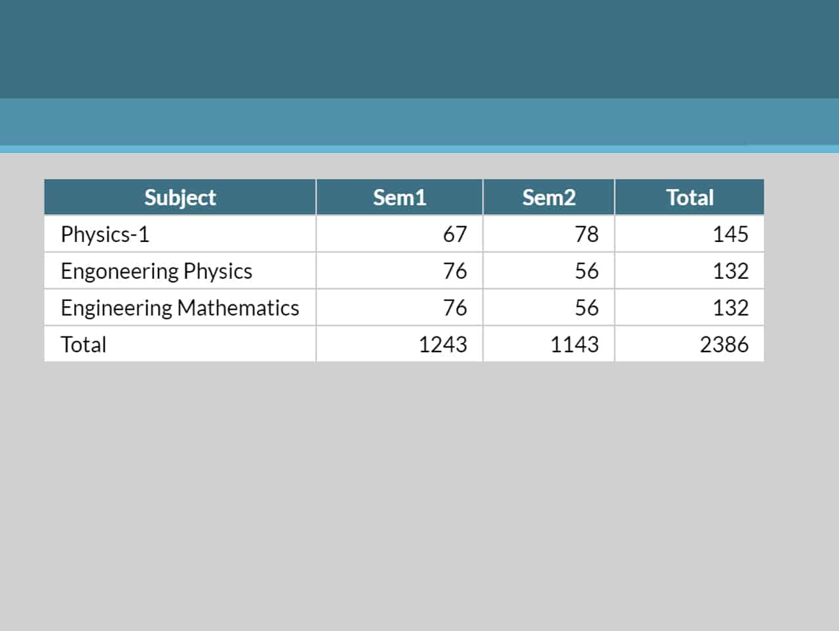Select the Sem1 column header
Viewport: 839px width, 631px height.
pos(399,197)
